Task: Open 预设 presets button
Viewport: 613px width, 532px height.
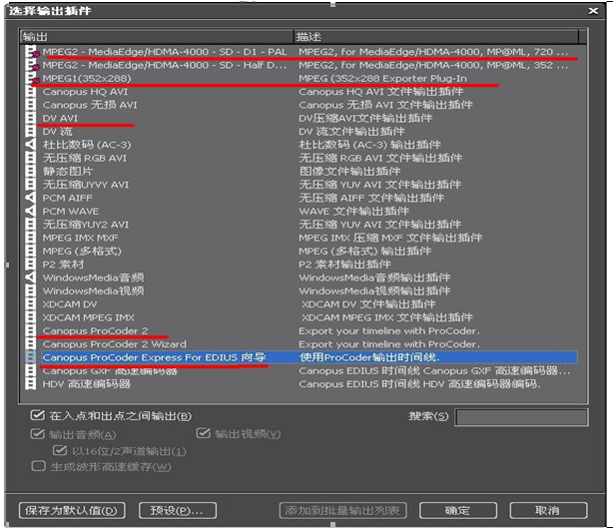Action: (x=178, y=510)
